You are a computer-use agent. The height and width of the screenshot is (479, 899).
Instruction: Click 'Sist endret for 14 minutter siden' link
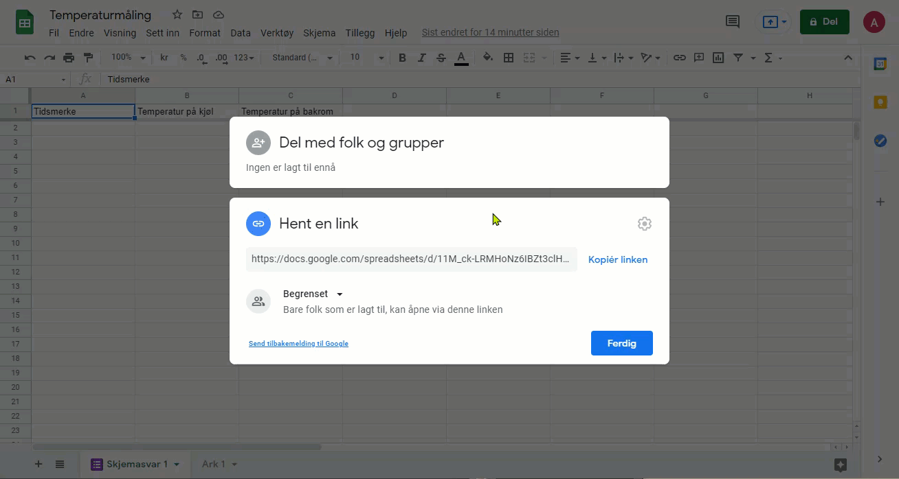490,32
